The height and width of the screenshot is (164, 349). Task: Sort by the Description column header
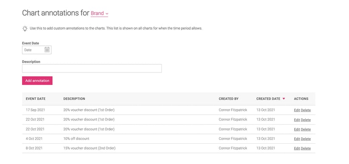(74, 99)
